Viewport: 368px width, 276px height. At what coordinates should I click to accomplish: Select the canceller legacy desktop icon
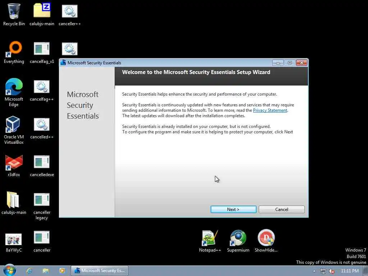tap(42, 206)
